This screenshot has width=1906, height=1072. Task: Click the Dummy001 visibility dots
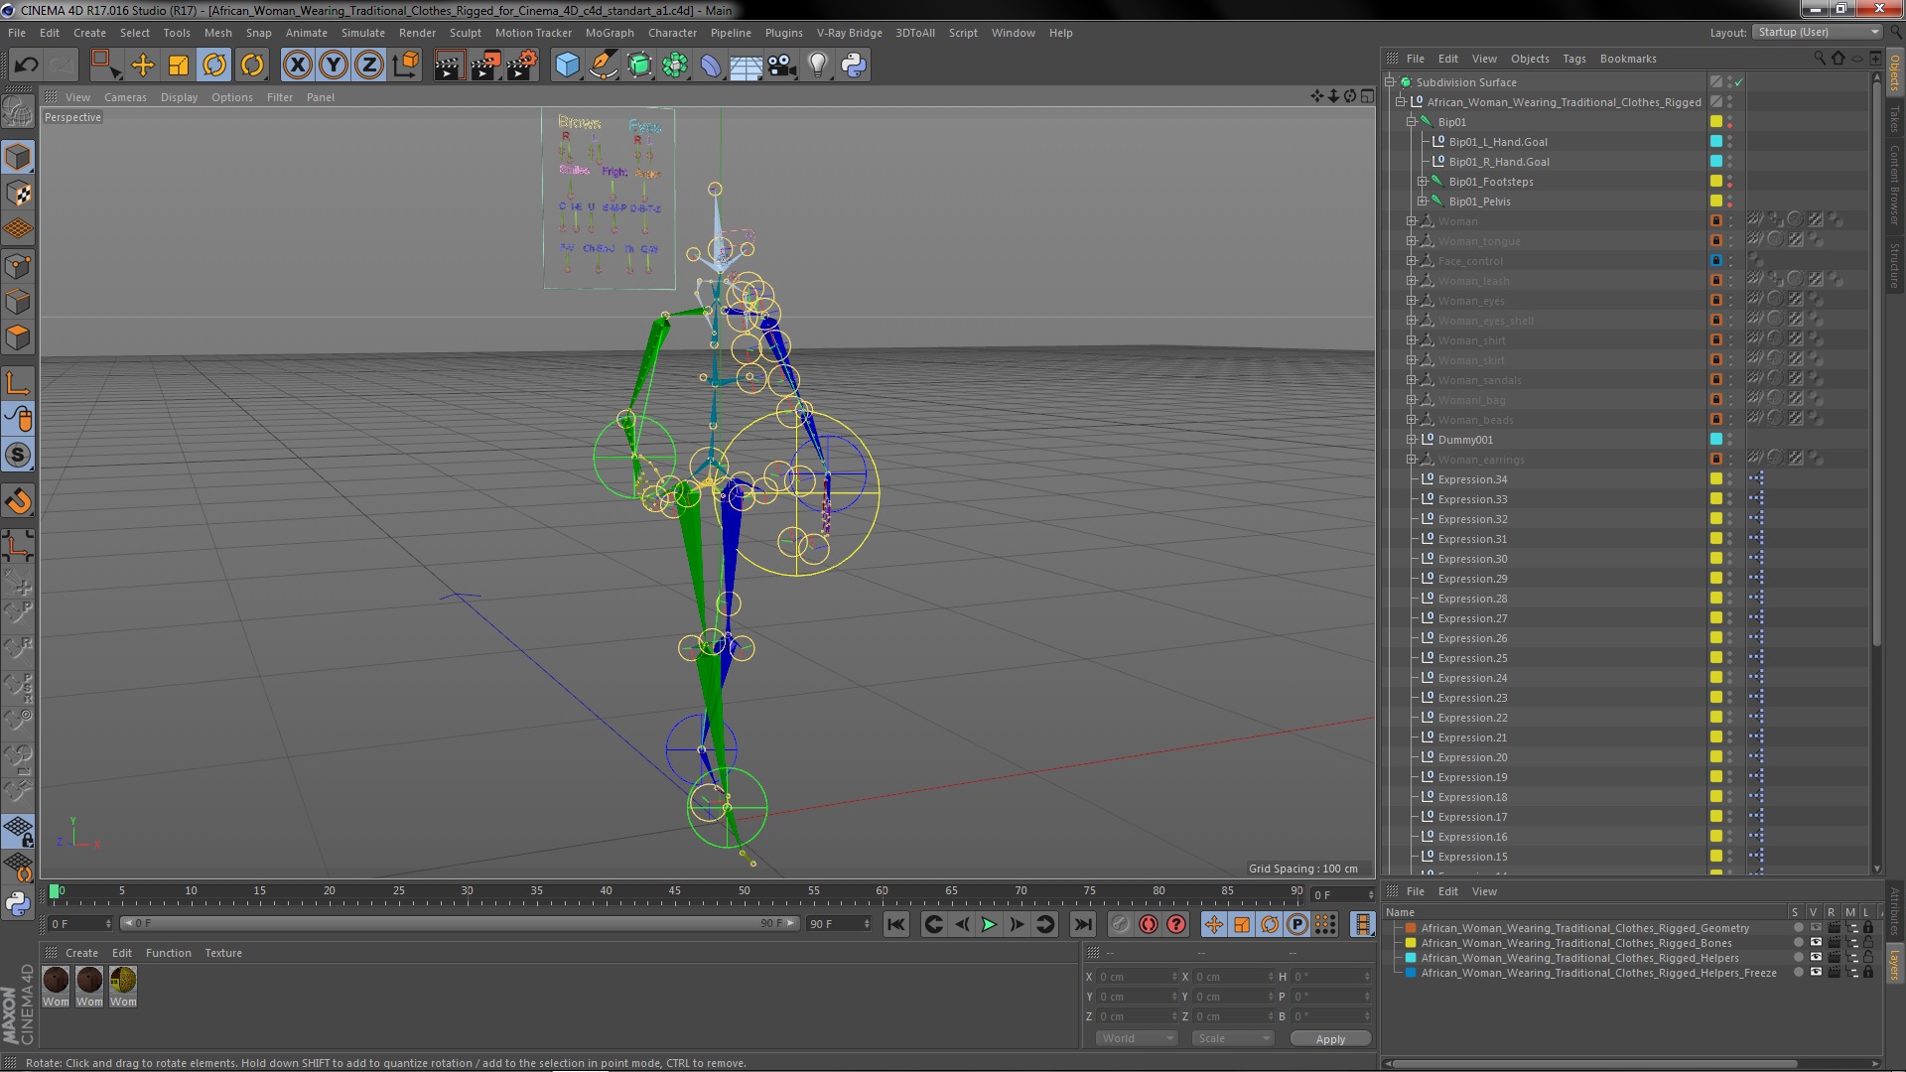(1729, 440)
